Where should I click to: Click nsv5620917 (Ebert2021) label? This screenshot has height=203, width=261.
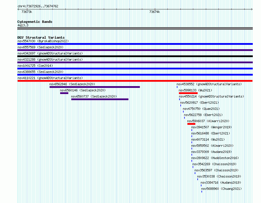tap(199, 103)
